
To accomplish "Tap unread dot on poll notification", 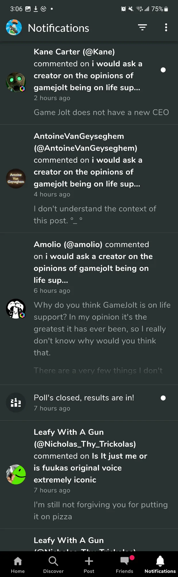I will pos(163,398).
